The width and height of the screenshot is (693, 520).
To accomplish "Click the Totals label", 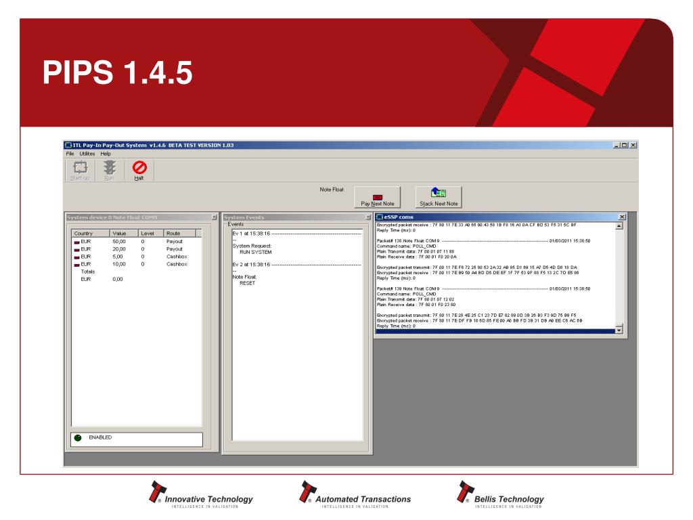I will click(x=87, y=272).
